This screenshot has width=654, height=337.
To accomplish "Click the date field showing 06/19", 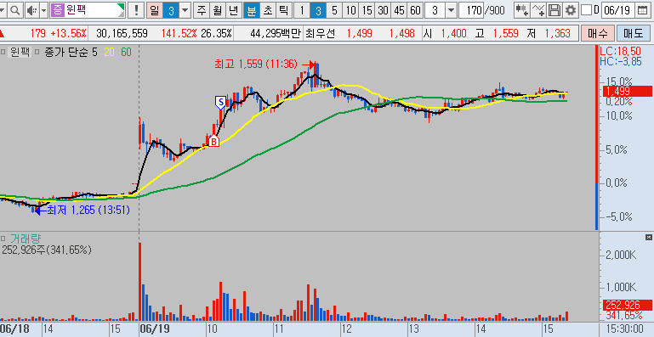I will pyautogui.click(x=618, y=10).
